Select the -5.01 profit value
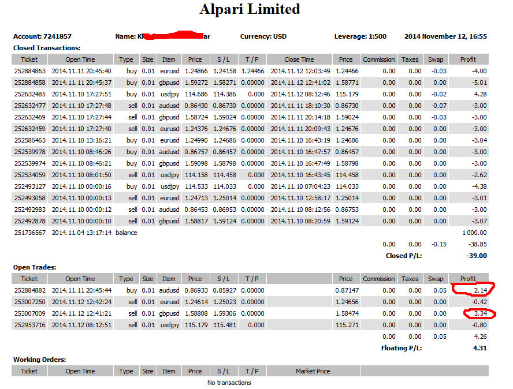The width and height of the screenshot is (513, 389). pyautogui.click(x=479, y=83)
